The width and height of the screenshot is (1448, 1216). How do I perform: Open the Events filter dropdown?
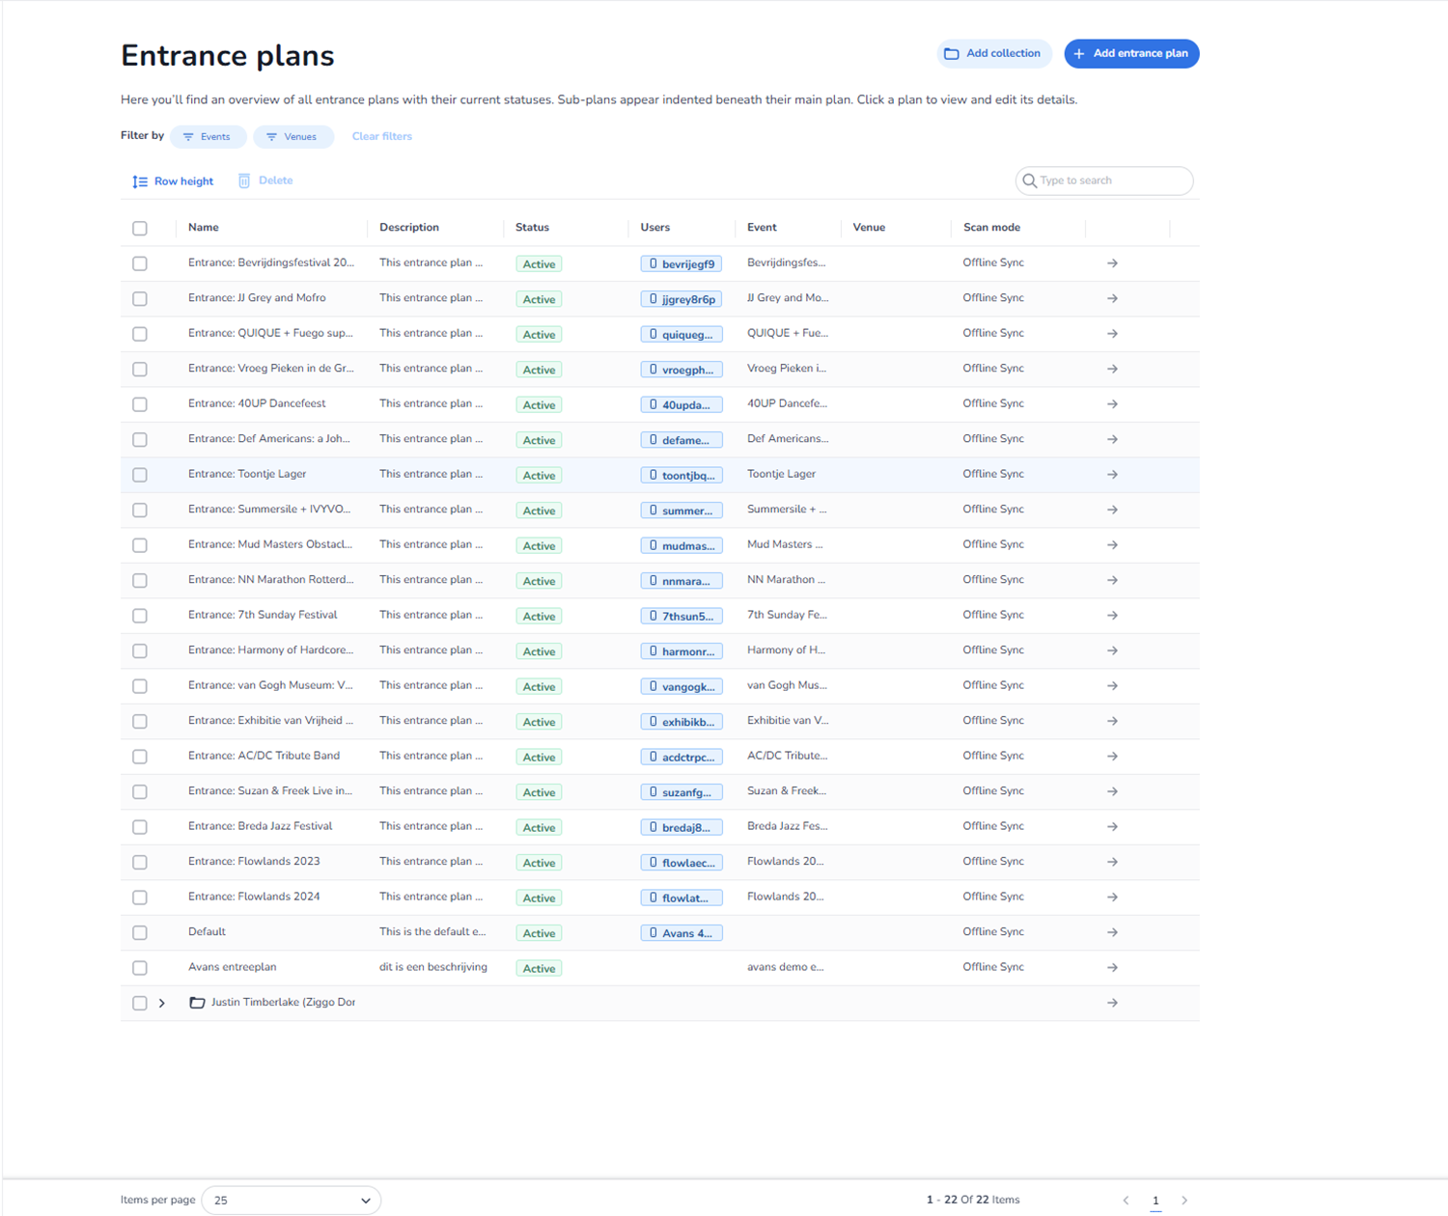(x=208, y=137)
